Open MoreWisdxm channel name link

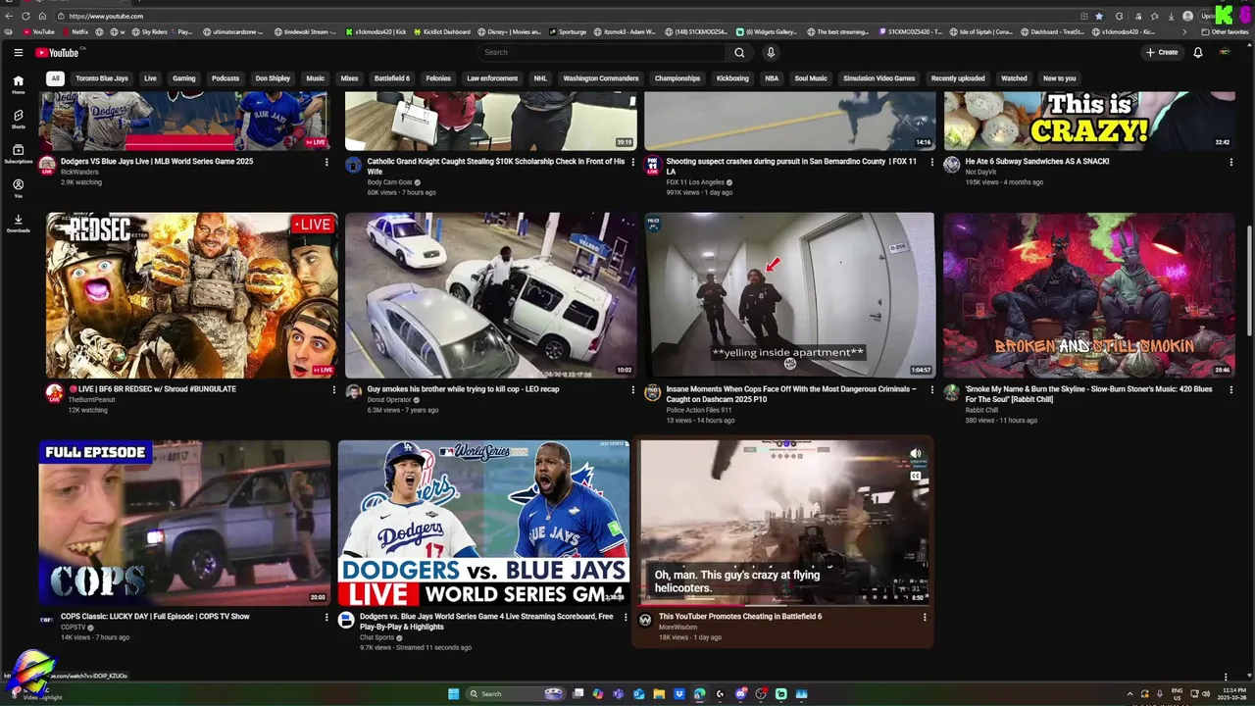pos(678,628)
